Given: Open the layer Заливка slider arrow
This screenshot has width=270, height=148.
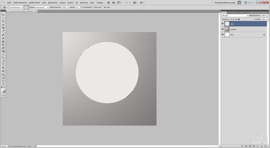Looking at the screenshot, I should pos(267,19).
